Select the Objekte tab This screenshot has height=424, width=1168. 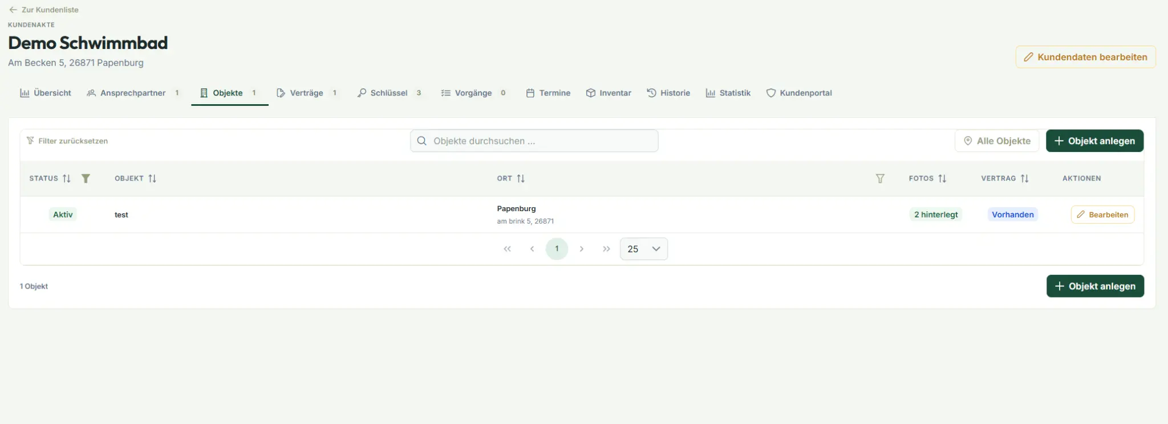click(x=229, y=93)
